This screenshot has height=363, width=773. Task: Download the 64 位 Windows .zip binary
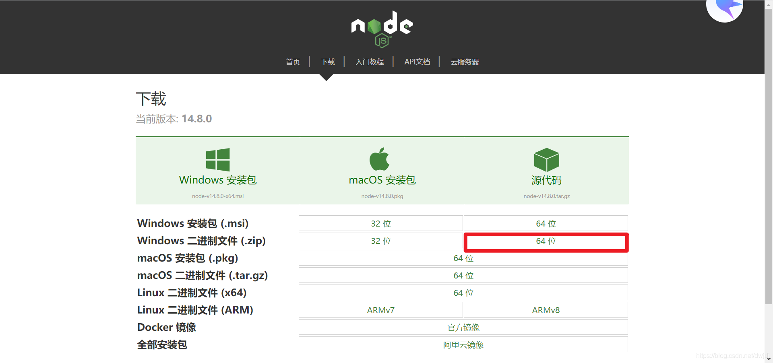[x=546, y=241]
